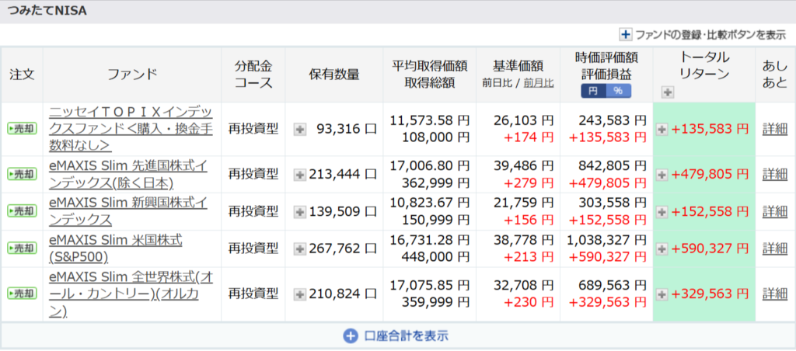This screenshot has height=351, width=796.
Task: Open eMAXIS Slim 新興国株式インデックス fund page
Action: coord(127,211)
